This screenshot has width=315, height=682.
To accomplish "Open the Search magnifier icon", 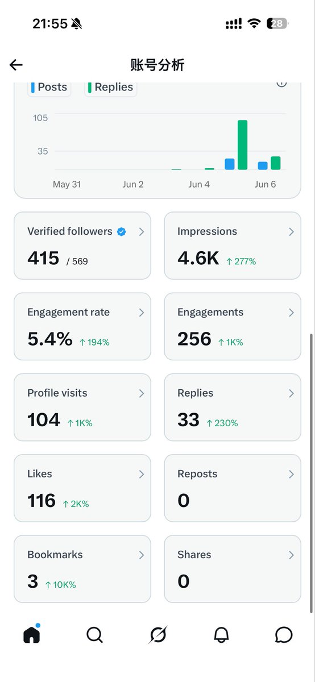I will point(94,635).
